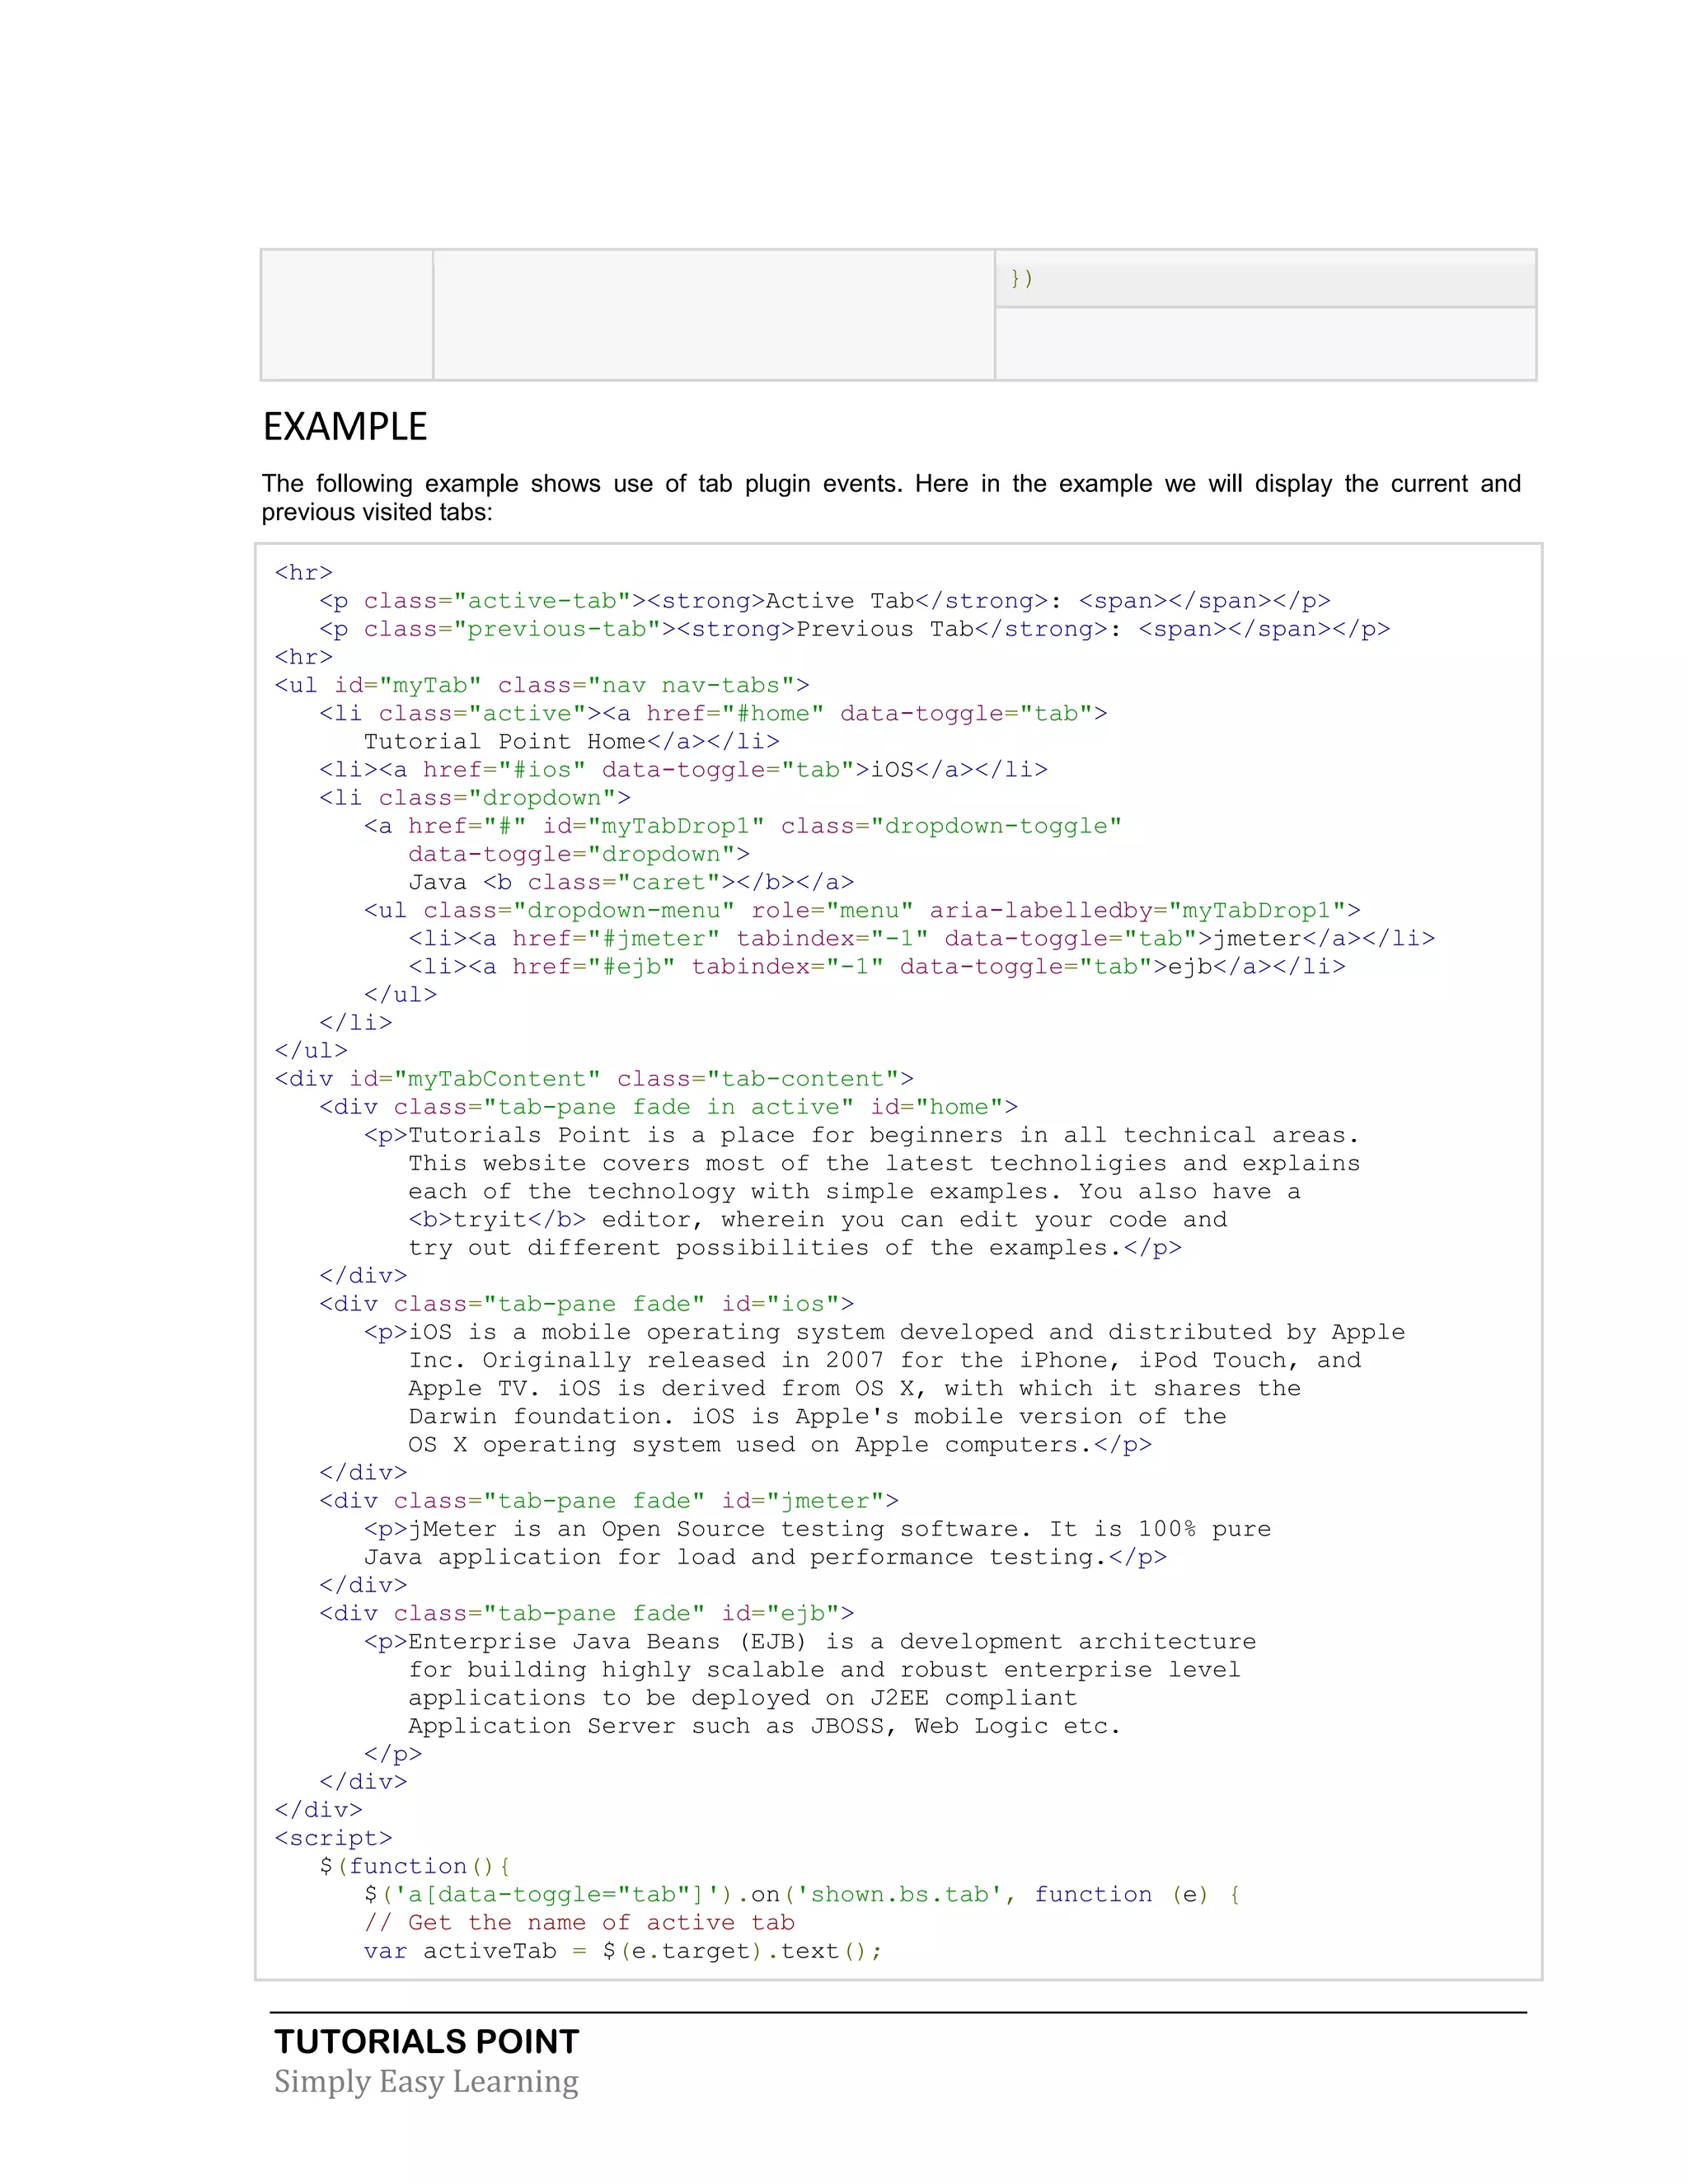1688x2184 pixels.
Task: Click the text 'iOS is a mobile operating system'
Action: [x=647, y=1332]
